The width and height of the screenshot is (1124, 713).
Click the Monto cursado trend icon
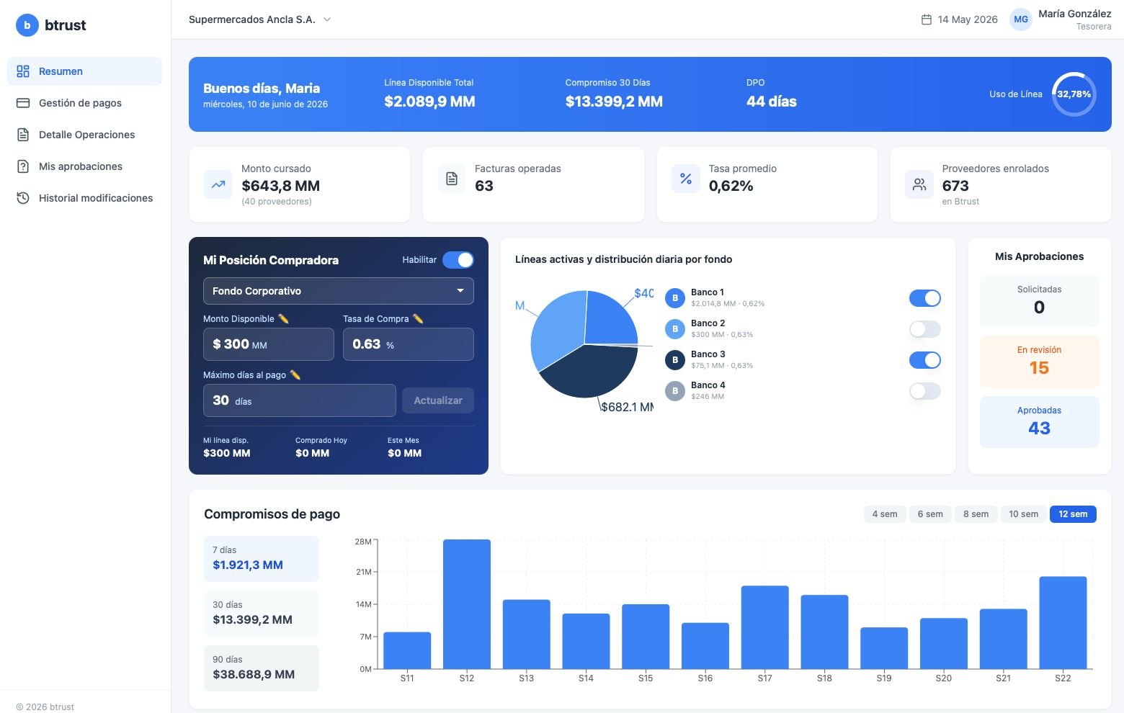click(x=218, y=184)
